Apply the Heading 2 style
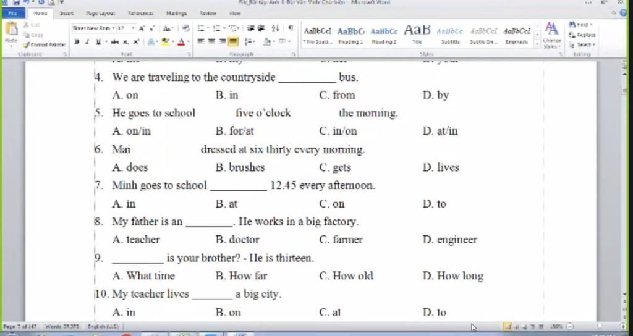The height and width of the screenshot is (336, 633). [x=384, y=35]
